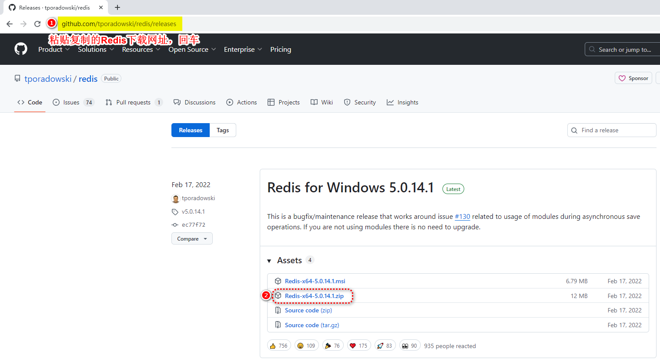Open tporadowski author link under date
This screenshot has height=362, width=660.
[x=198, y=198]
